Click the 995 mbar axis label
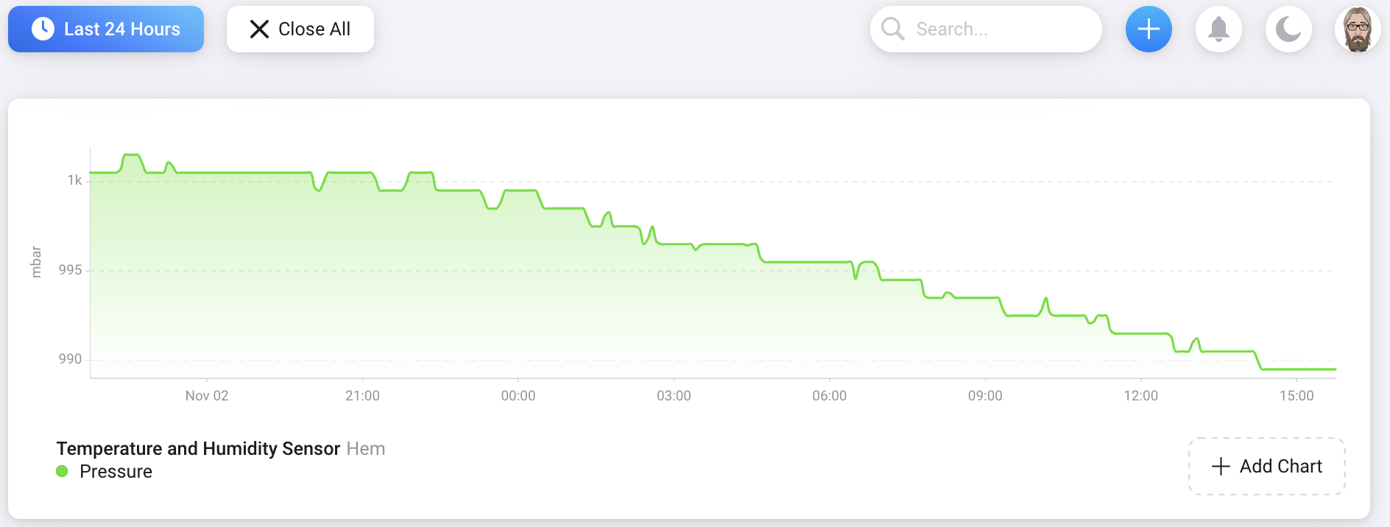The height and width of the screenshot is (527, 1390). point(70,269)
